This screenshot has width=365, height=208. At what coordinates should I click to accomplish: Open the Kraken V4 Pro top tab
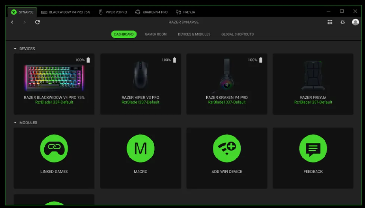coord(152,12)
